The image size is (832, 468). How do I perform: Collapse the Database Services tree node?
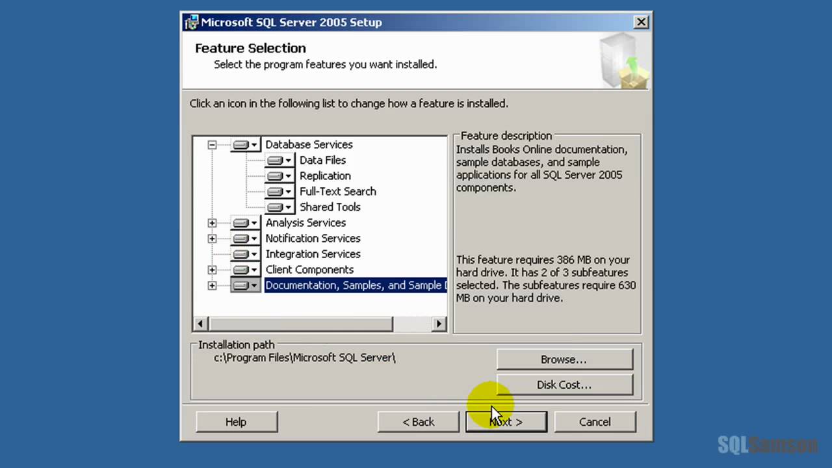(x=212, y=145)
